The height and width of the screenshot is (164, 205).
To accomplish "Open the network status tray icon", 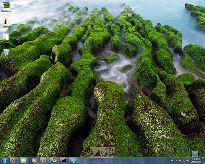I will pyautogui.click(x=184, y=161).
